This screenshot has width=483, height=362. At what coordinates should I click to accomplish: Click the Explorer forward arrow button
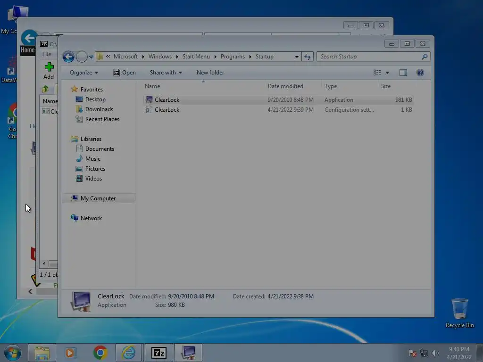point(82,57)
